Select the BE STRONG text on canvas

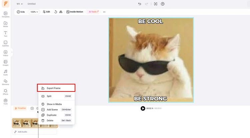coord(150,99)
